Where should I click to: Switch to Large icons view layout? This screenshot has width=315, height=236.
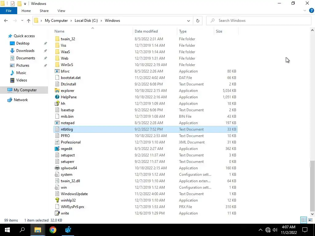point(310,220)
